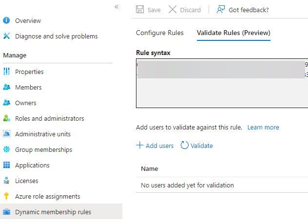The height and width of the screenshot is (222, 308).
Task: Click the Properties bars icon
Action: [x=7, y=72]
